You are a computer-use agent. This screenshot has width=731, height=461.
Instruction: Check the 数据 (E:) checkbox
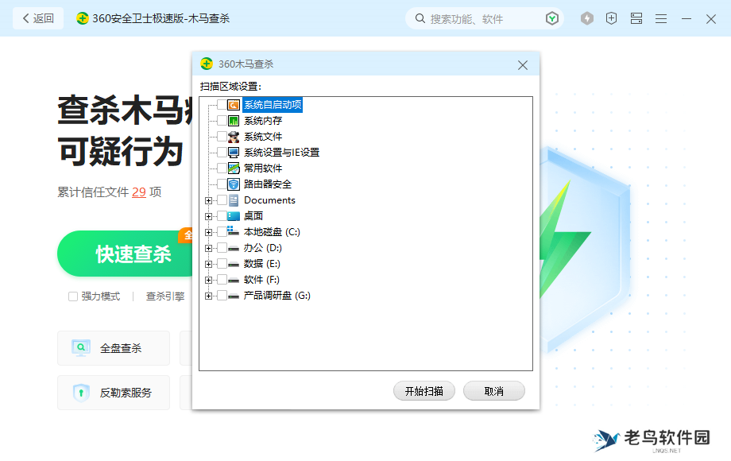pos(222,263)
